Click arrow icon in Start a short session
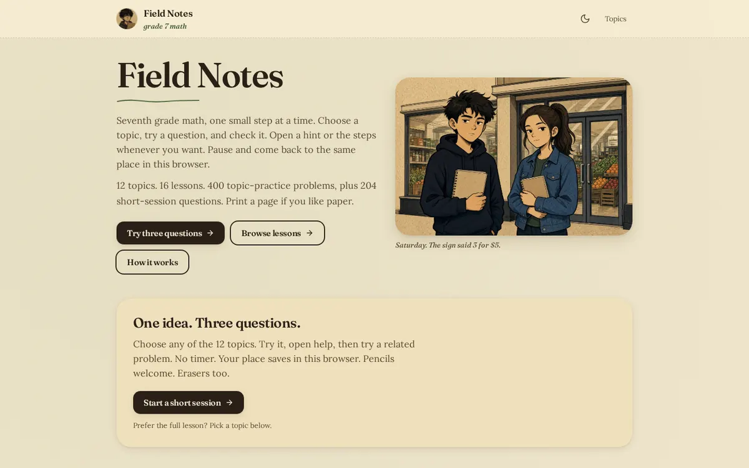This screenshot has width=749, height=468. pos(230,402)
